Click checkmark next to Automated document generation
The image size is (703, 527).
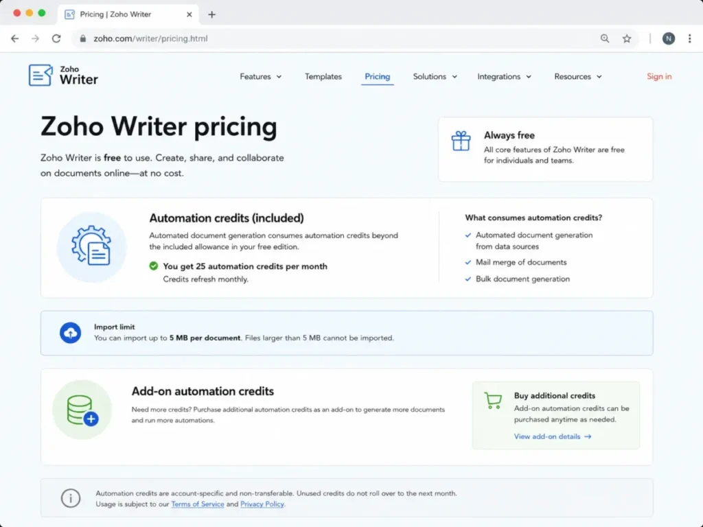pyautogui.click(x=468, y=235)
